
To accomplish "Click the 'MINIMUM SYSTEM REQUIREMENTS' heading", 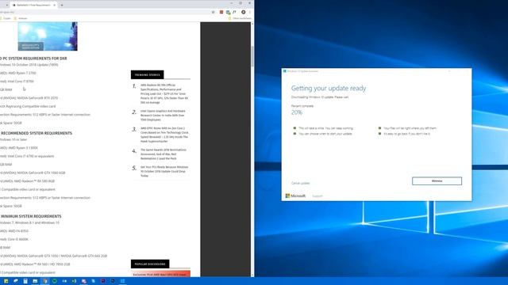I will click(31, 216).
